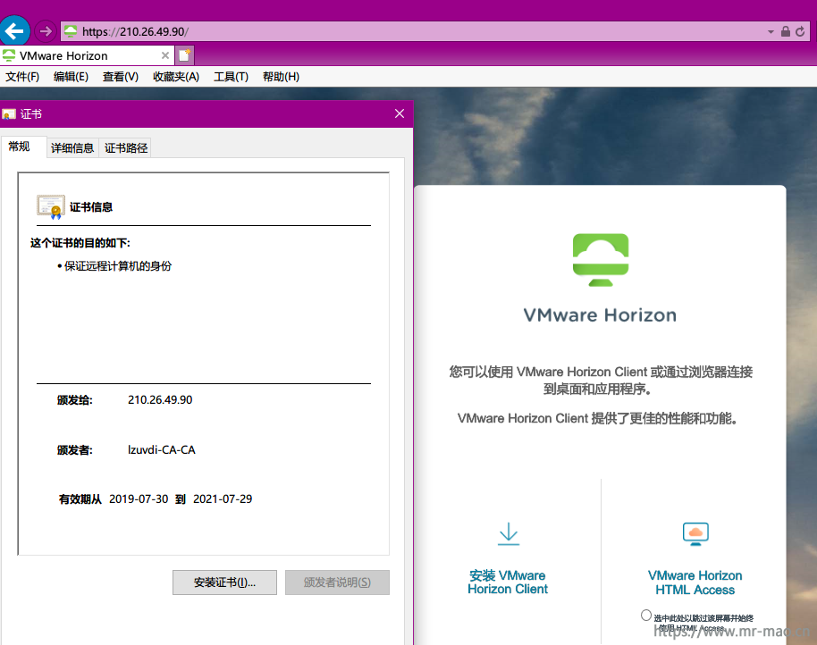
Task: Toggle the skip-this-screen HTML Access option
Action: [646, 616]
